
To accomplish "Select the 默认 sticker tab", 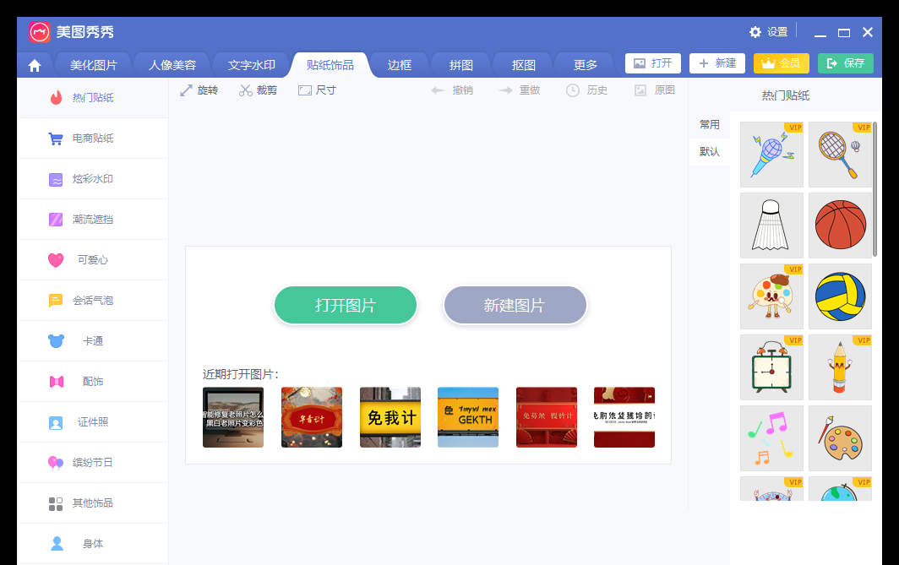I will [x=709, y=152].
